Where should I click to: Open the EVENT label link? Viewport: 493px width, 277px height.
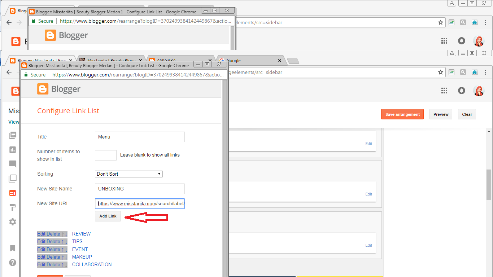[80, 249]
